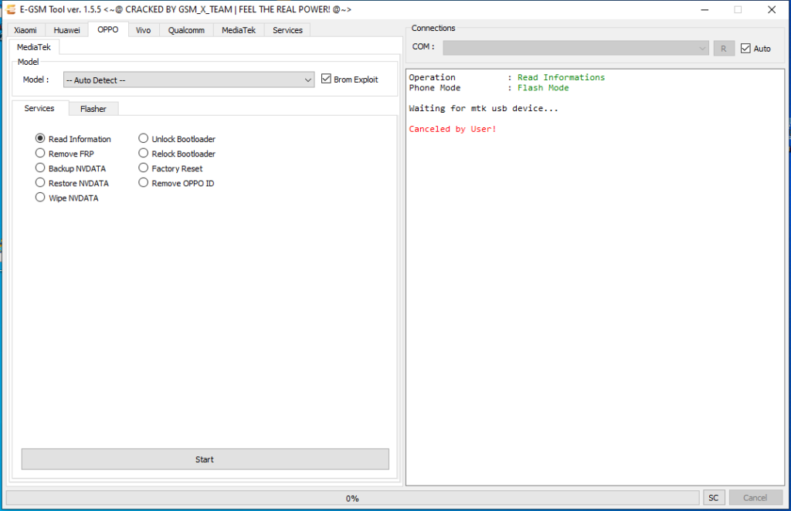The height and width of the screenshot is (511, 791).
Task: Disable the Brom Exploit checkbox
Action: [326, 78]
